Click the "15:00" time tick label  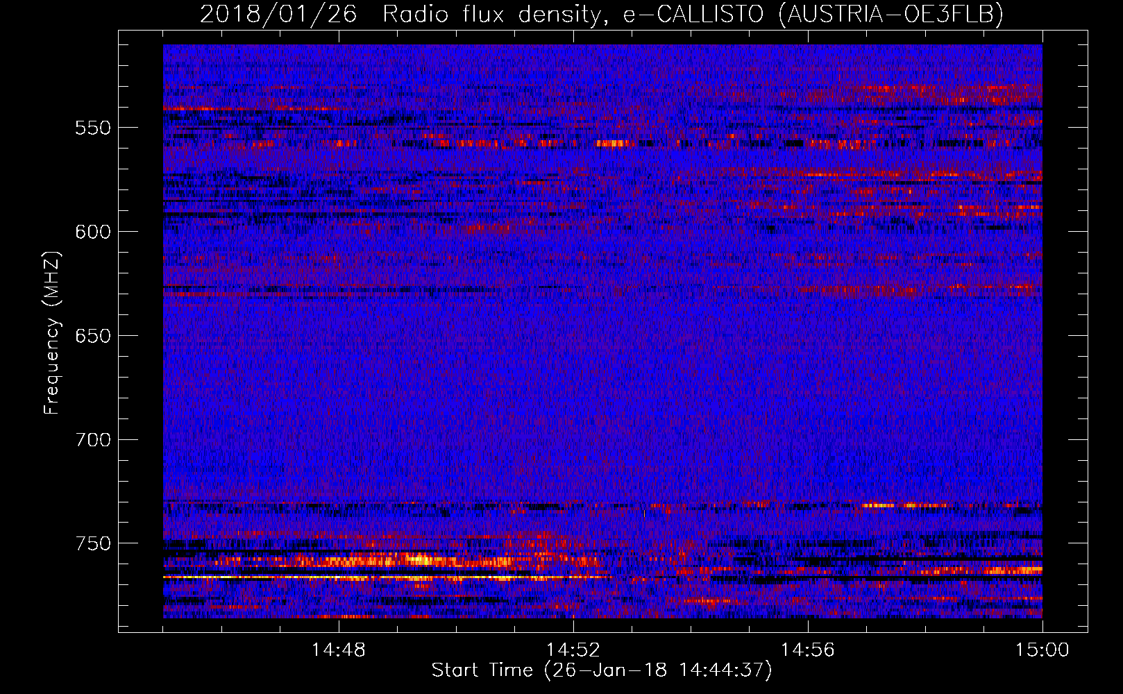click(x=1042, y=650)
